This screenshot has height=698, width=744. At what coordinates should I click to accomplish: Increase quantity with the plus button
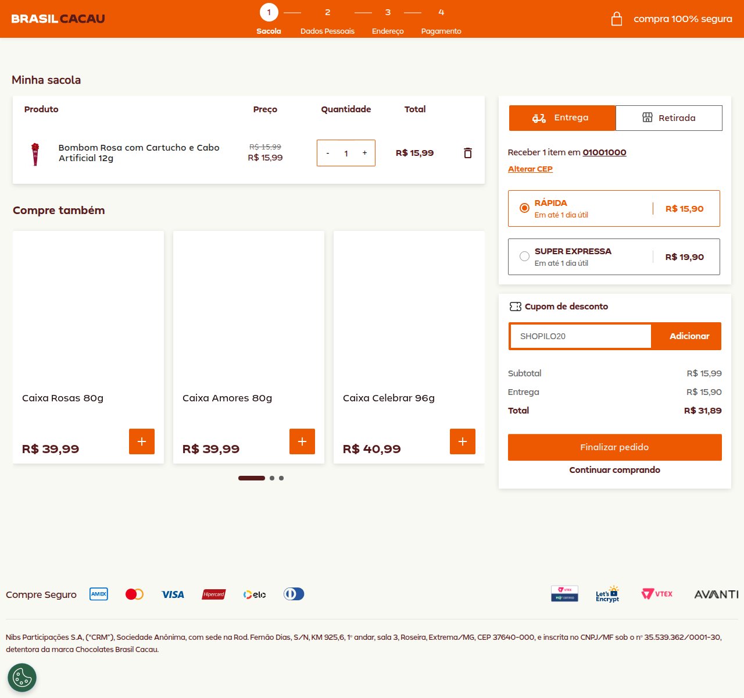tap(364, 153)
